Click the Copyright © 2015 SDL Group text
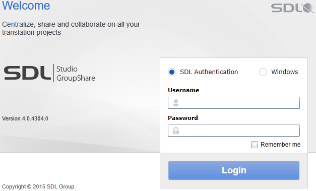This screenshot has height=191, width=316. coord(39,186)
